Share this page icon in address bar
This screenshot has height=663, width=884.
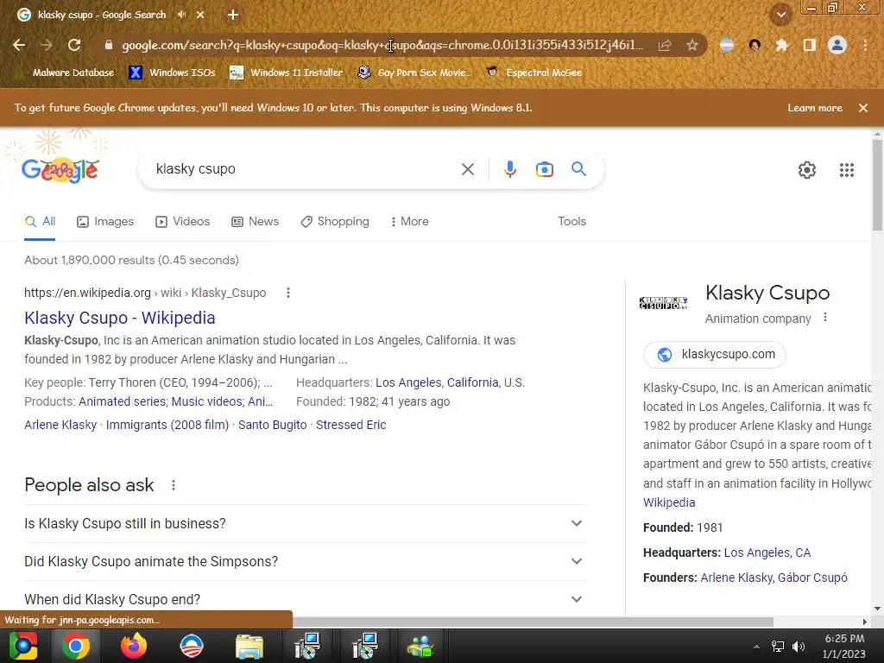(665, 45)
